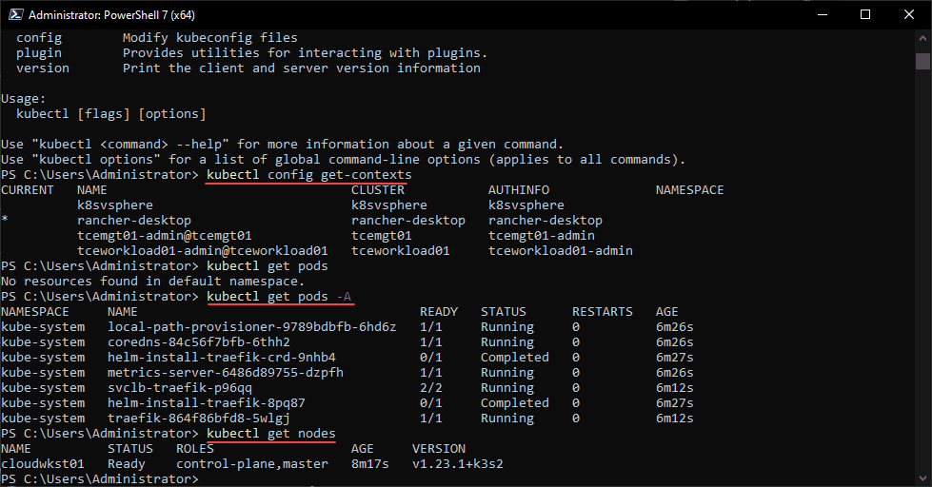Image resolution: width=932 pixels, height=487 pixels.
Task: Click the '2/2' READY value for svclb-traefik
Action: click(431, 388)
